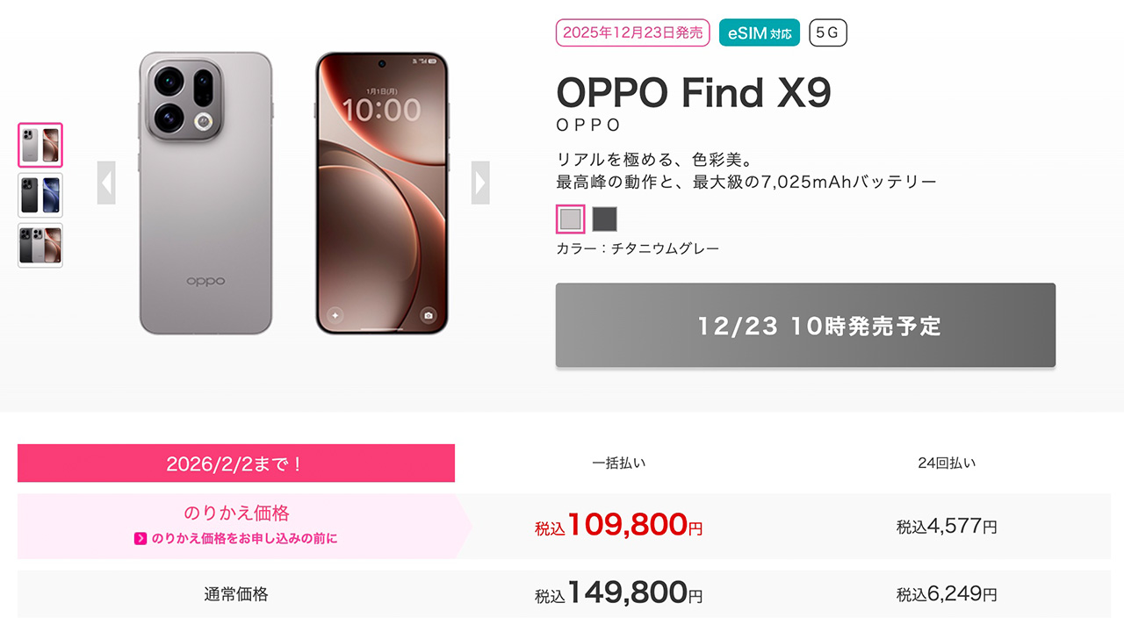Choose the dark charcoal color swatch

pyautogui.click(x=605, y=219)
